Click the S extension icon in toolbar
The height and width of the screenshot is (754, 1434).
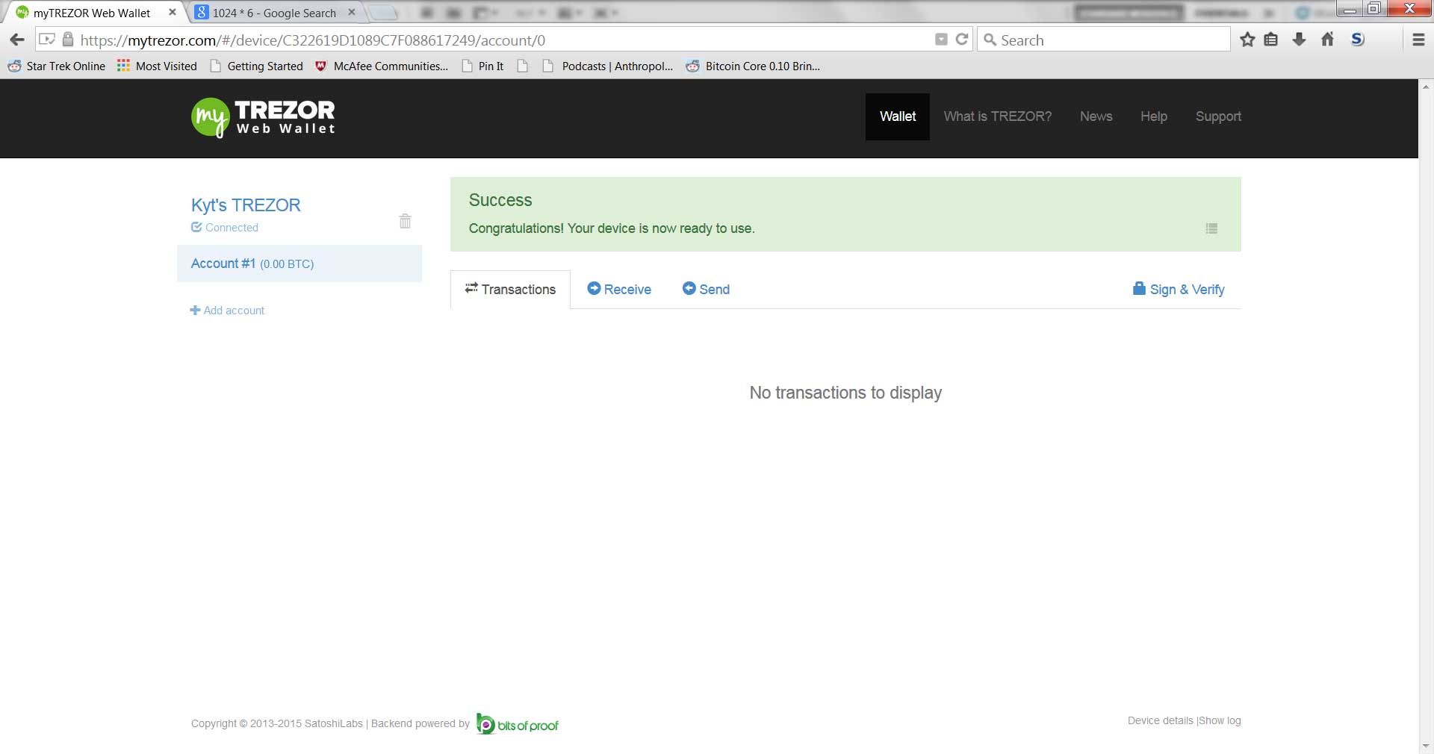pyautogui.click(x=1358, y=40)
